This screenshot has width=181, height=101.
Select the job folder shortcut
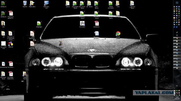tap(89, 3)
